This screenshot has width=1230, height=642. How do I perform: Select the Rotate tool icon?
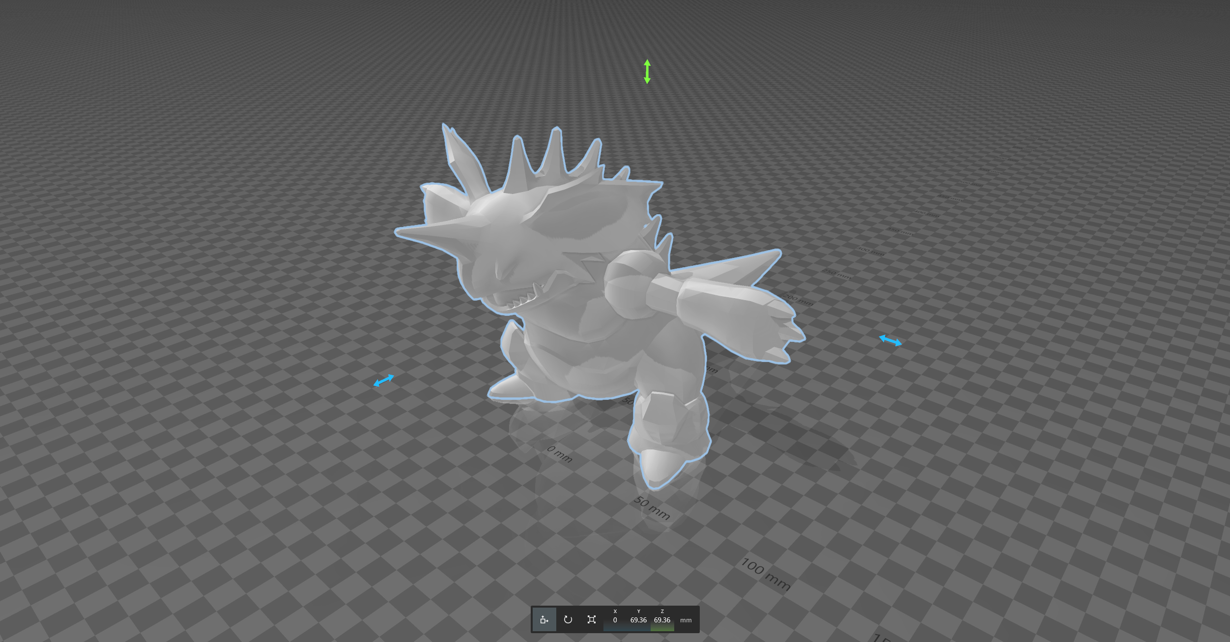[568, 619]
